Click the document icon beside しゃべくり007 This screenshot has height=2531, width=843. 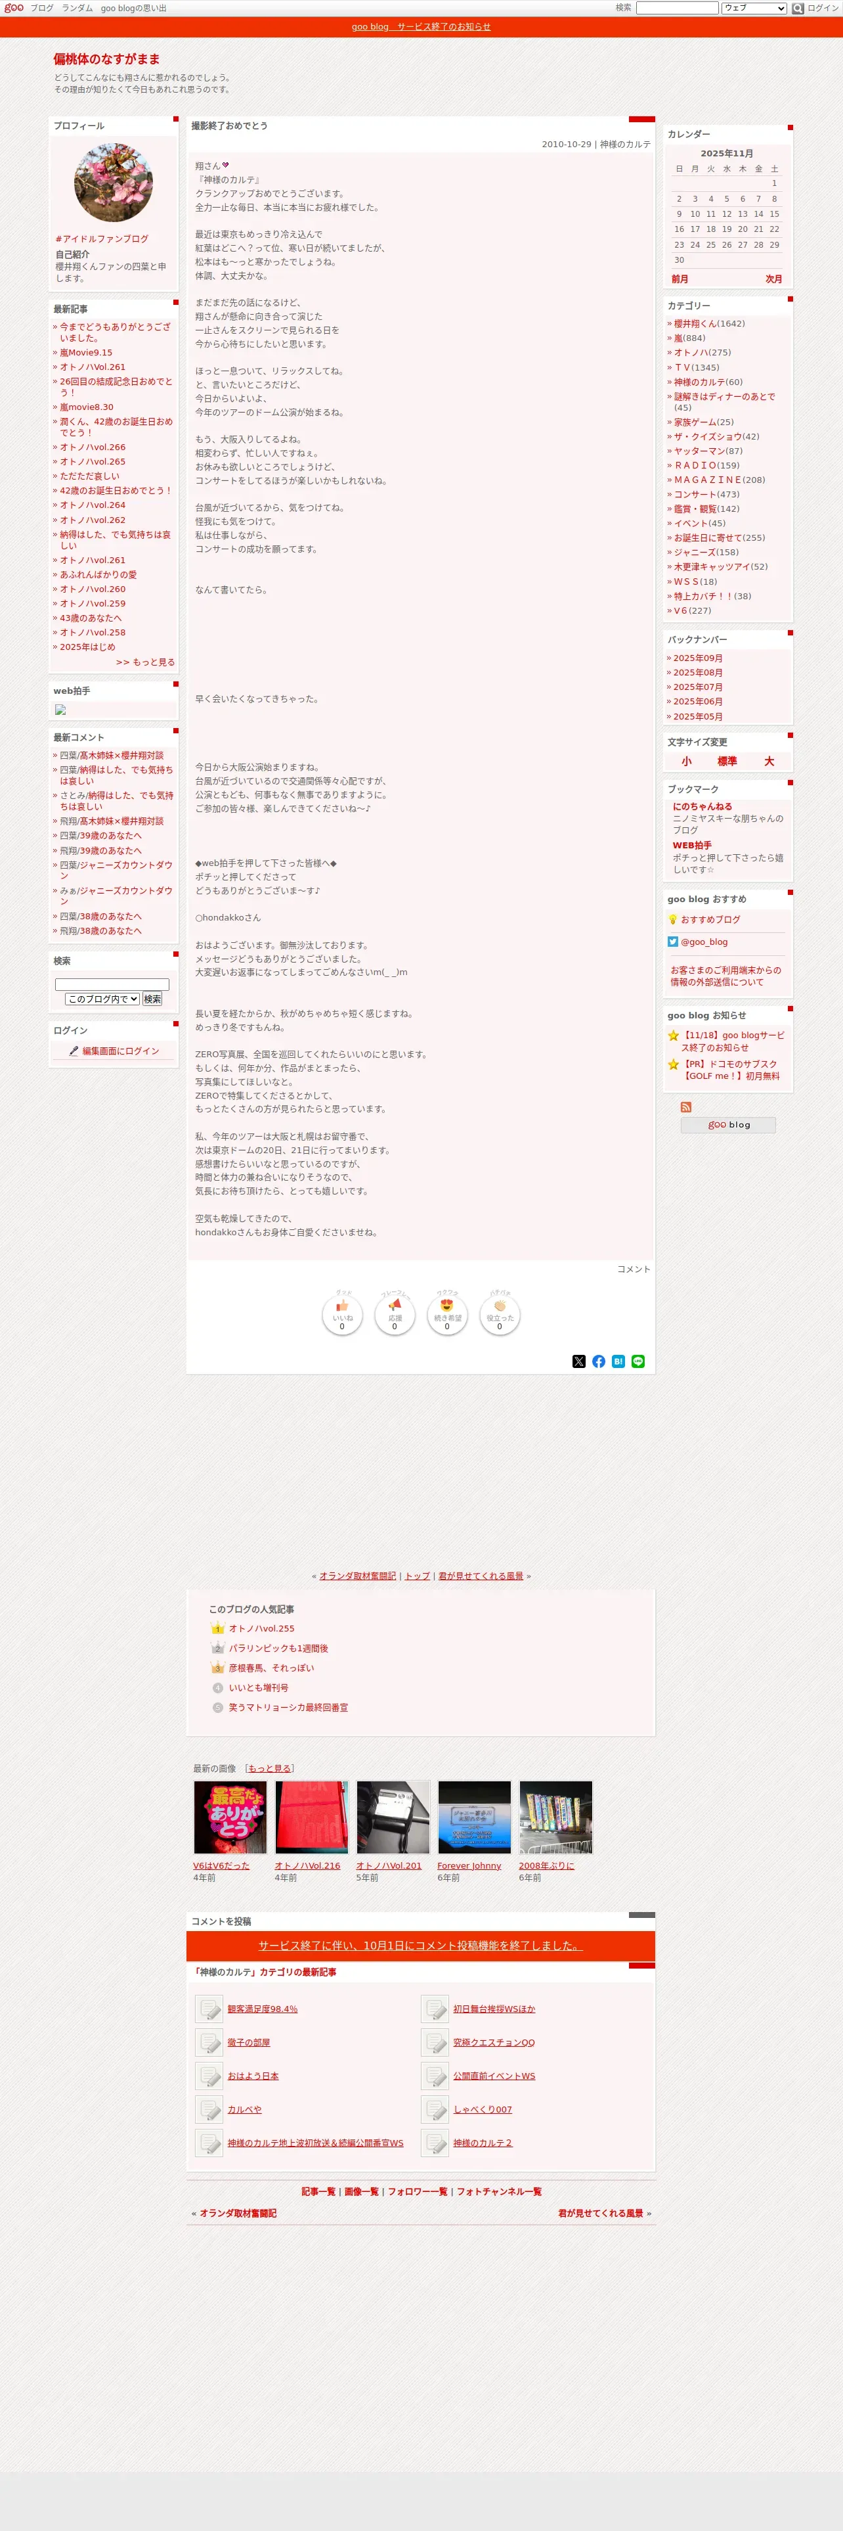435,2109
